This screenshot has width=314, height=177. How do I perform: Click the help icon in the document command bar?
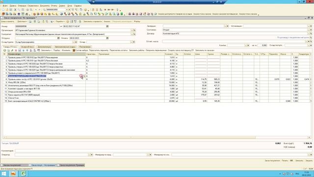point(80,22)
